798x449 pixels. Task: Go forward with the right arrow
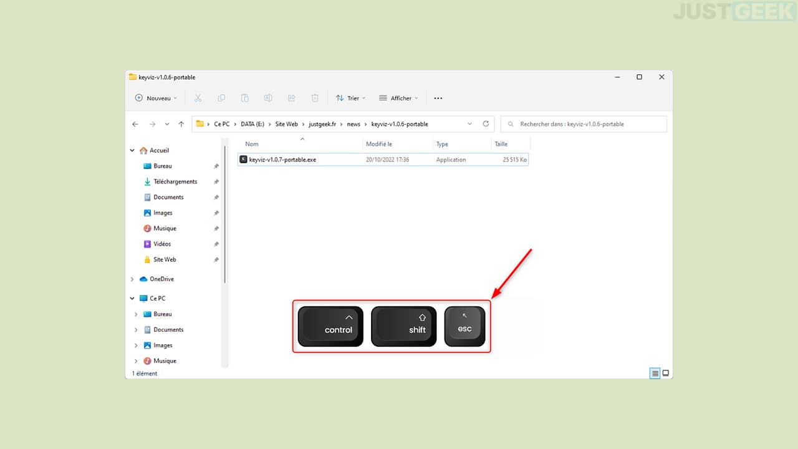point(152,124)
